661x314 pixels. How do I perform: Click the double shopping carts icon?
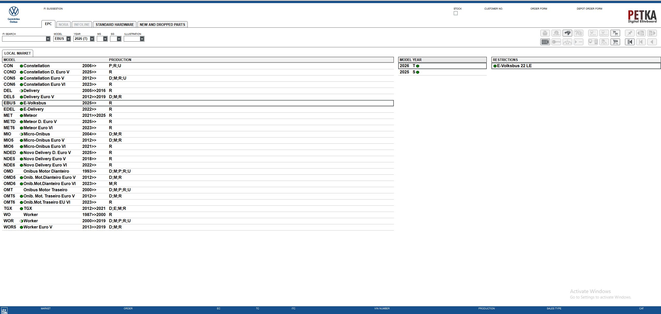[615, 33]
